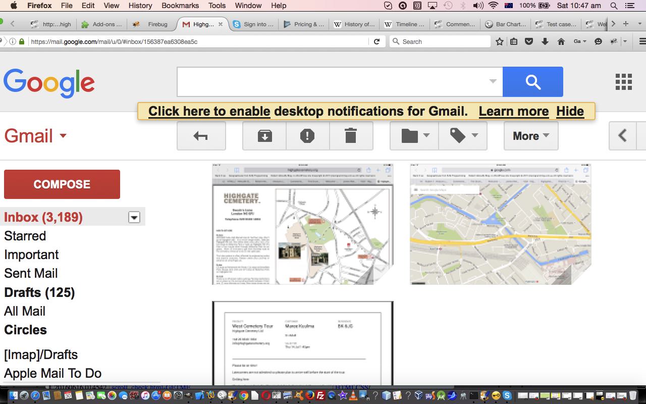Click into the Gmail search field
Viewport: 646px width, 404px height.
click(x=333, y=81)
